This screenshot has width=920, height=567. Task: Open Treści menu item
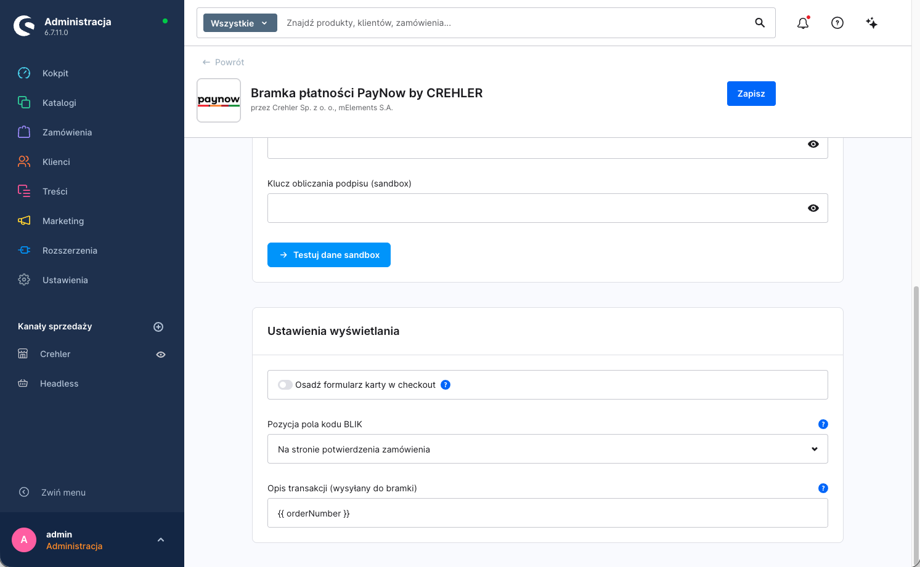click(x=55, y=191)
